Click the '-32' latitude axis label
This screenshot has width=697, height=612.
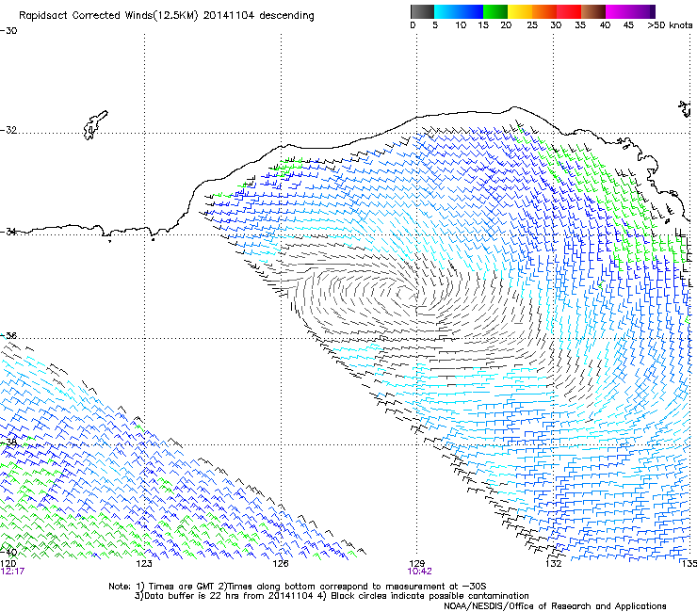(x=8, y=130)
